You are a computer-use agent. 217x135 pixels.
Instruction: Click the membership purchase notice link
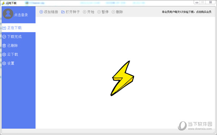pyautogui.click(x=187, y=12)
